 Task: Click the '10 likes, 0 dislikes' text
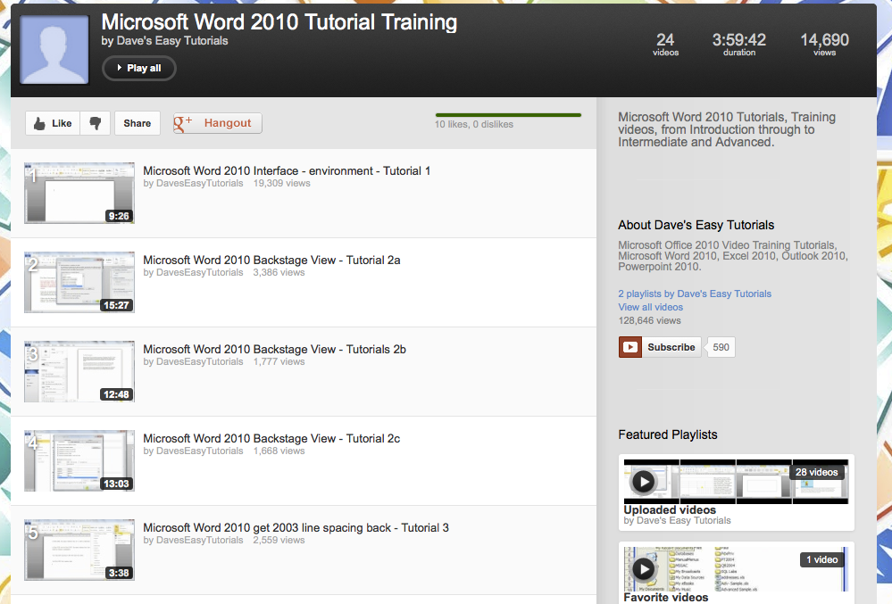[474, 124]
